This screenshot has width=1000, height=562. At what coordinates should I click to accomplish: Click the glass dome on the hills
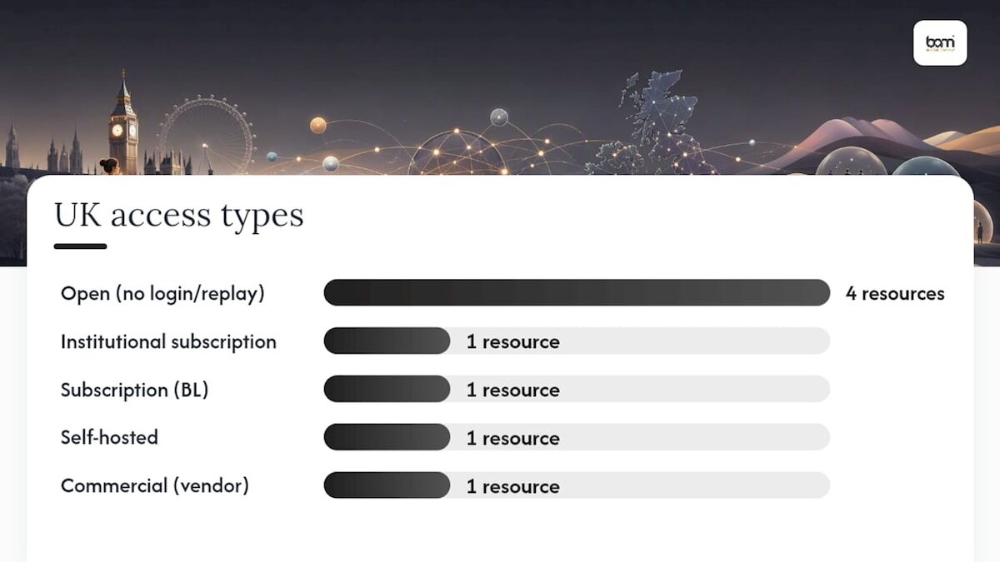click(x=851, y=162)
